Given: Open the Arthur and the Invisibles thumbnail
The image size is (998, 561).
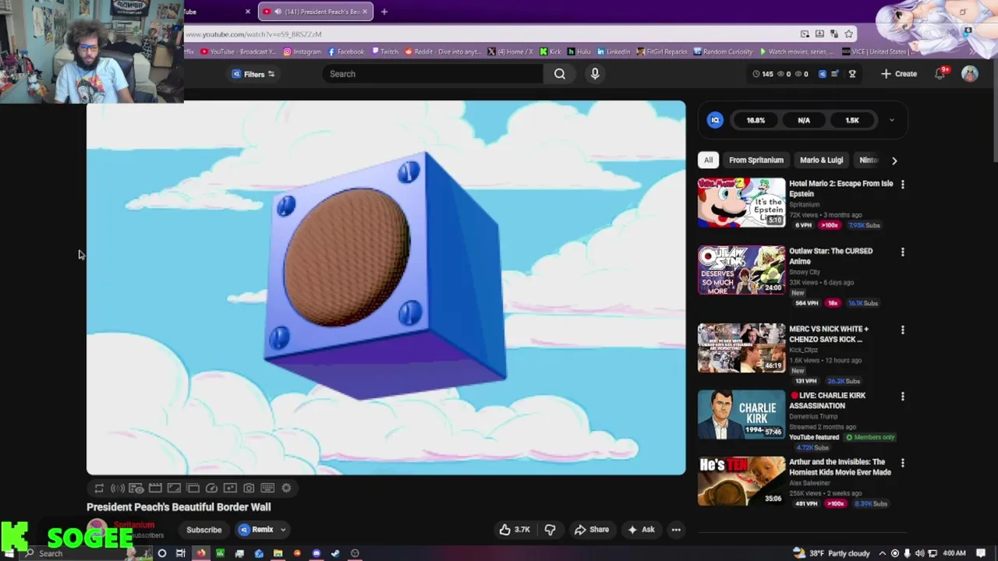Looking at the screenshot, I should coord(741,481).
